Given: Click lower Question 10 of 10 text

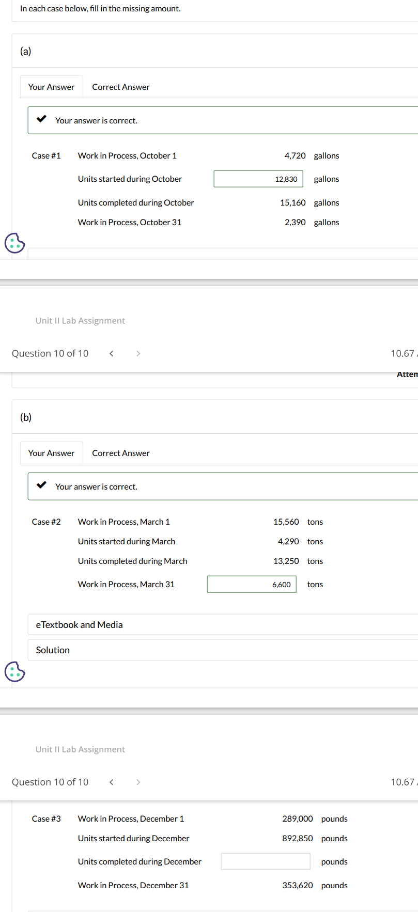Looking at the screenshot, I should click(x=50, y=782).
